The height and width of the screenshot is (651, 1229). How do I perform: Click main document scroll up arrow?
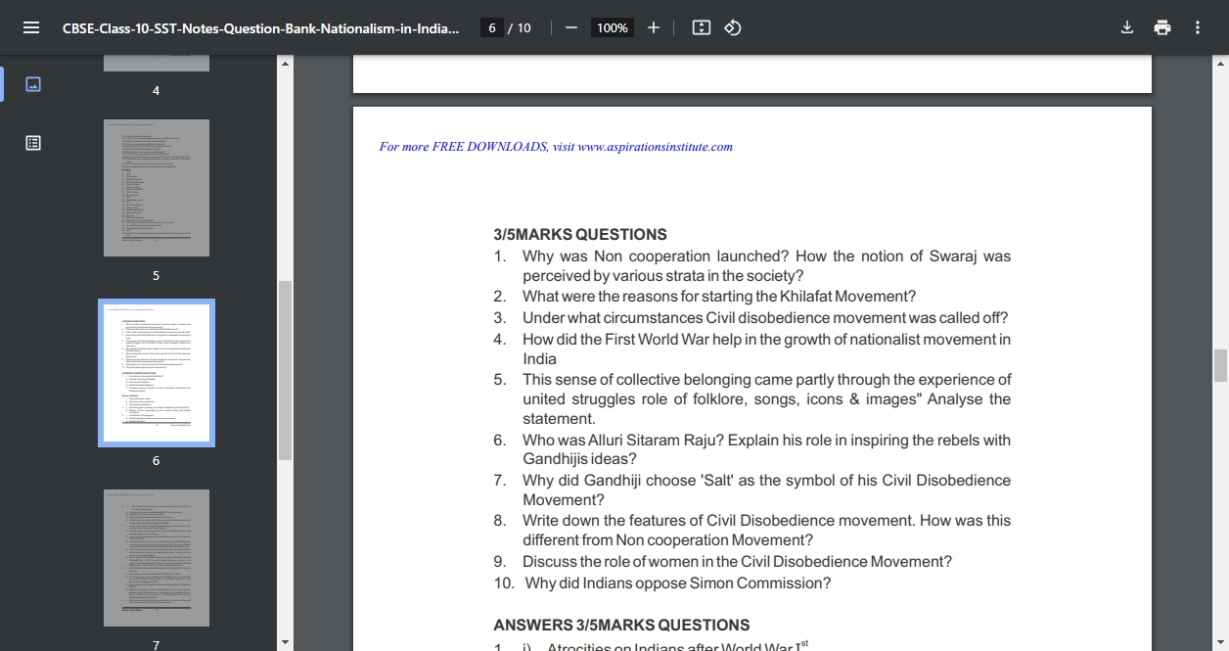coord(1220,63)
